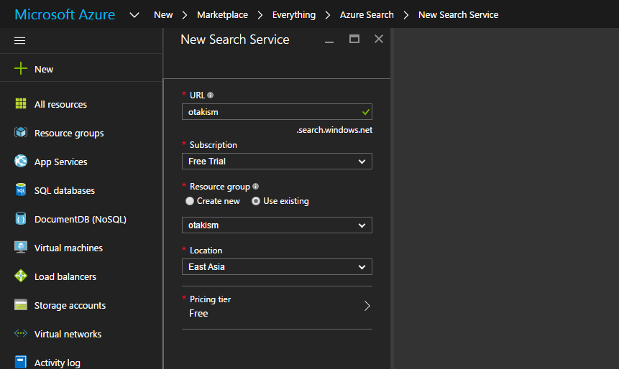Image resolution: width=619 pixels, height=369 pixels.
Task: Click the Microsoft Azure logo text
Action: [x=65, y=14]
